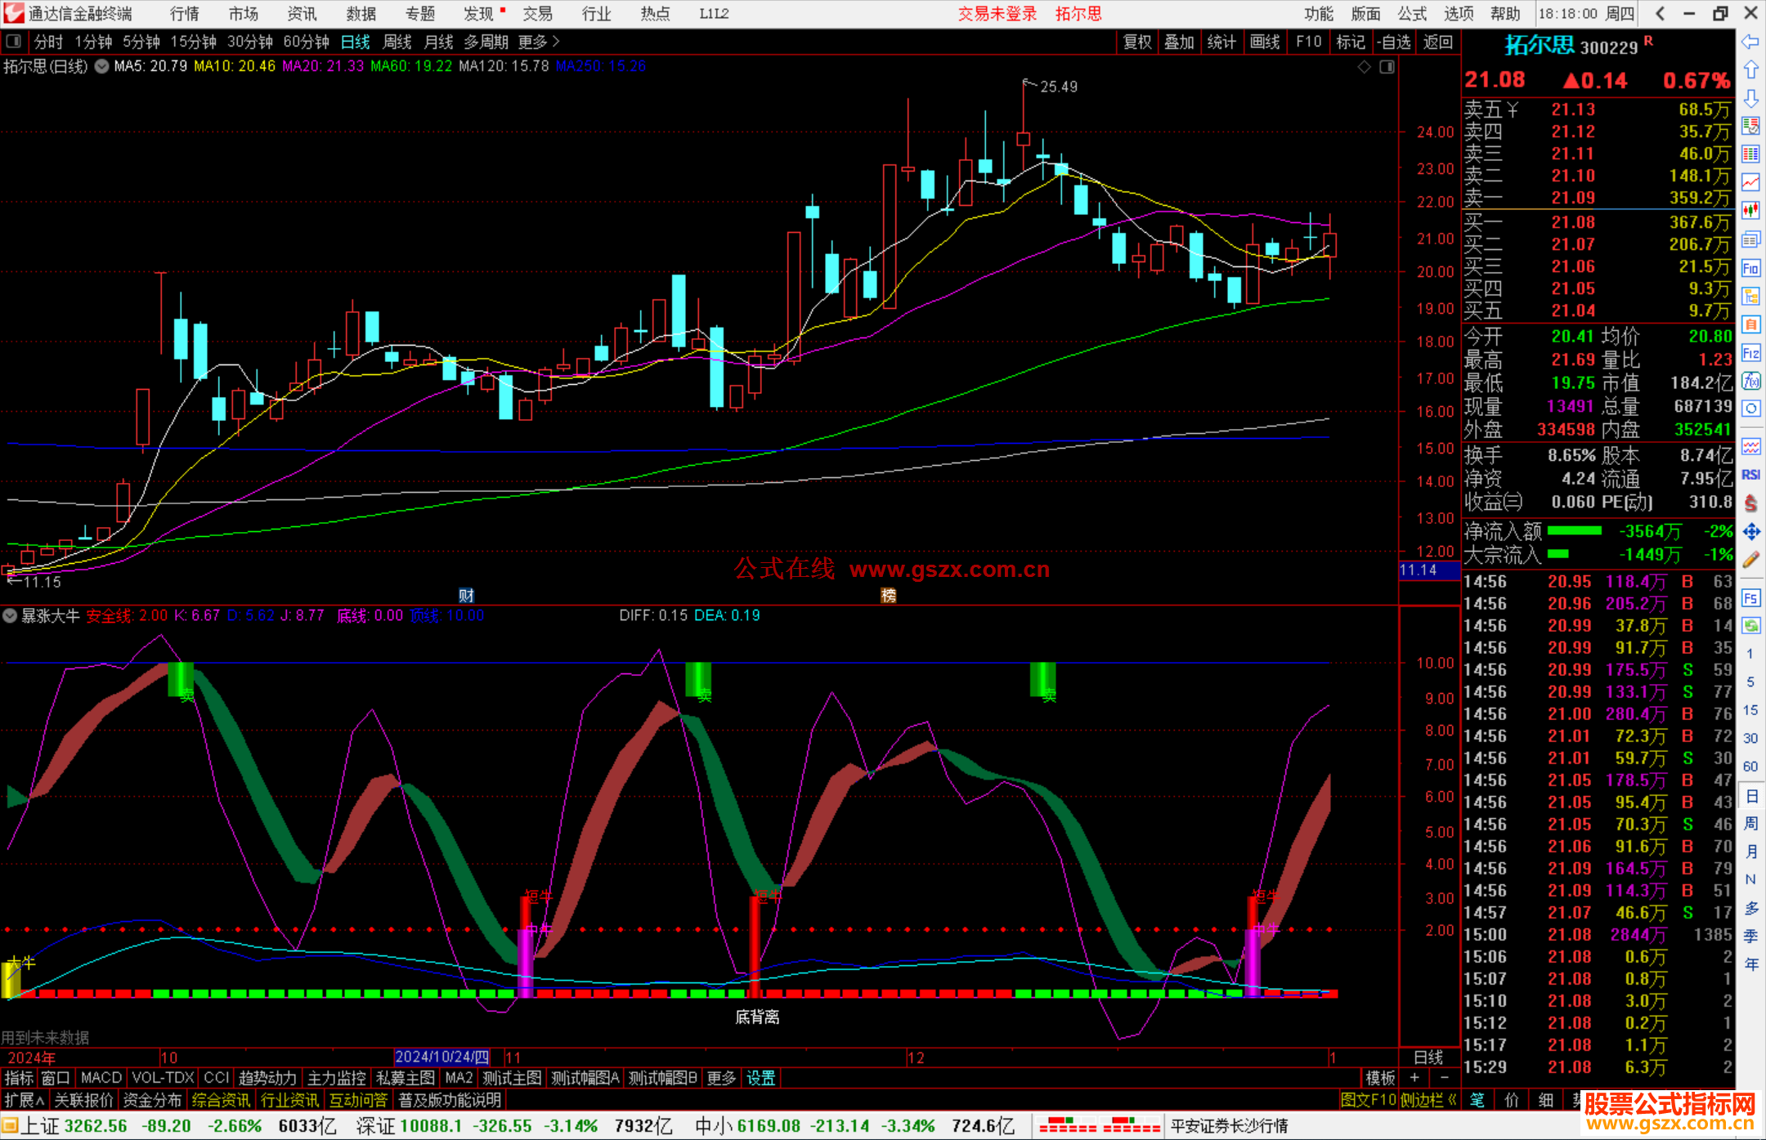Click the overlapping windows icon in sidebar
The image size is (1766, 1140).
1750,239
